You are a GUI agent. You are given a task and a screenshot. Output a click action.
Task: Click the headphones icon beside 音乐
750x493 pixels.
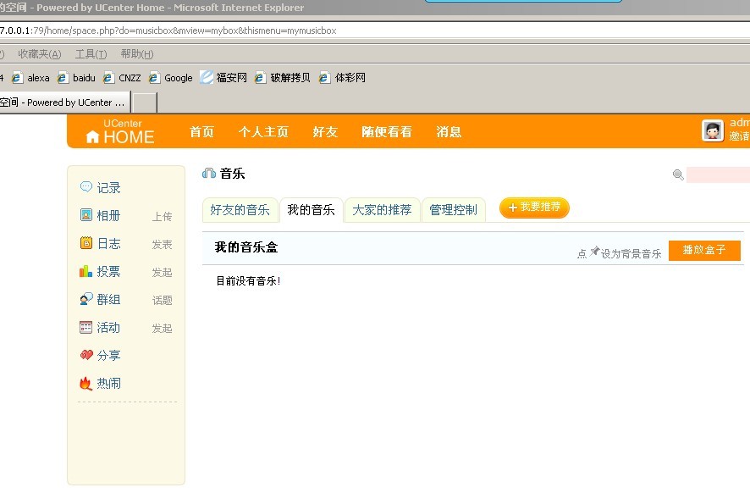[209, 174]
